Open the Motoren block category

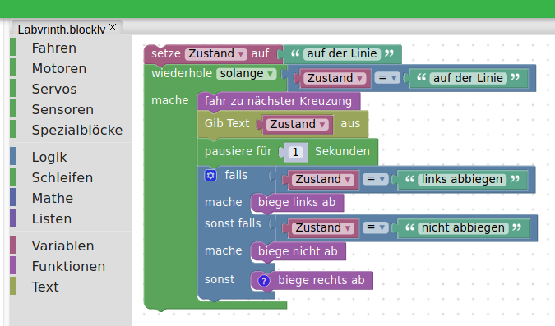pyautogui.click(x=71, y=68)
